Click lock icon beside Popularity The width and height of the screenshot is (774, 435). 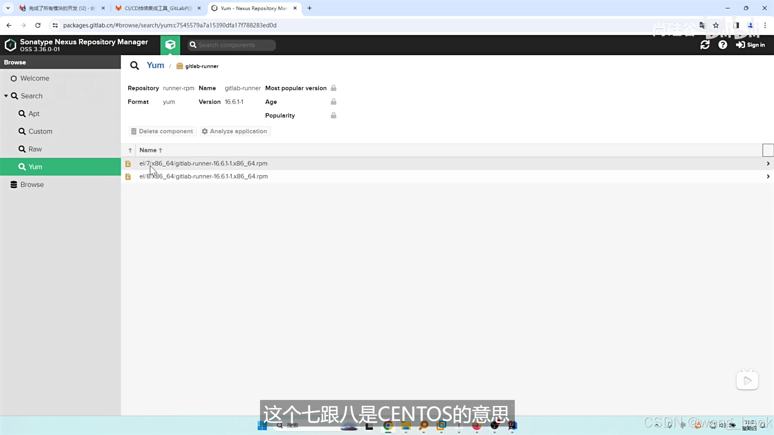pos(333,115)
